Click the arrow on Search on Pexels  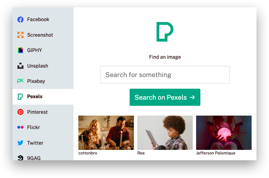tap(192, 98)
